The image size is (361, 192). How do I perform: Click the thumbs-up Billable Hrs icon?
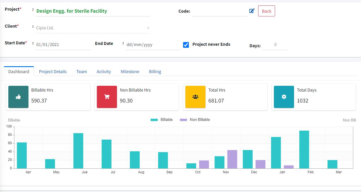18,97
